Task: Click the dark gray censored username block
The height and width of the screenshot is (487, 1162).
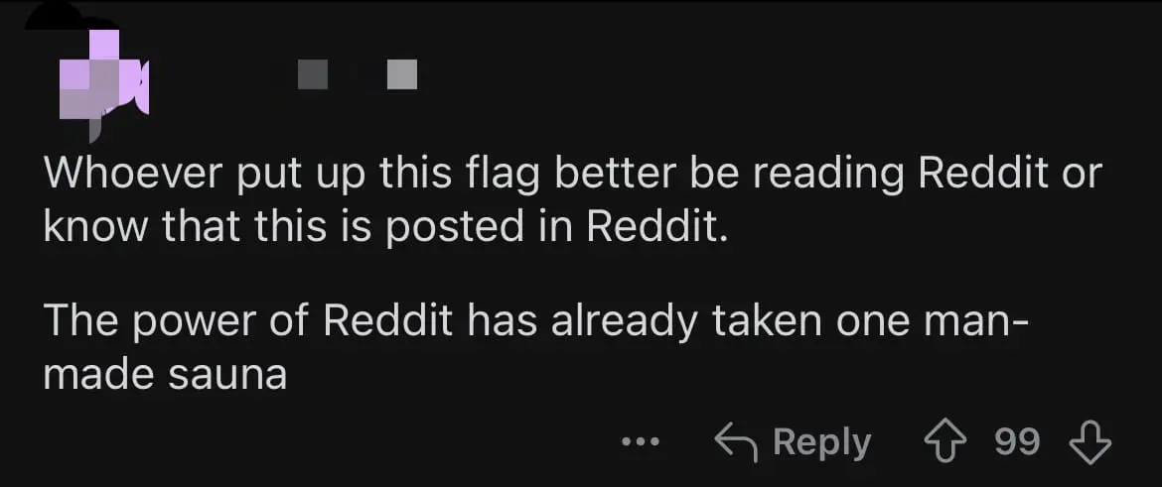Action: (x=313, y=74)
